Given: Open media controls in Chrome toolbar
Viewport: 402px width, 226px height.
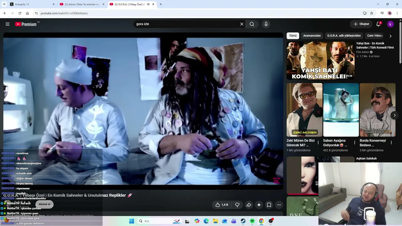Looking at the screenshot, I should (x=382, y=13).
